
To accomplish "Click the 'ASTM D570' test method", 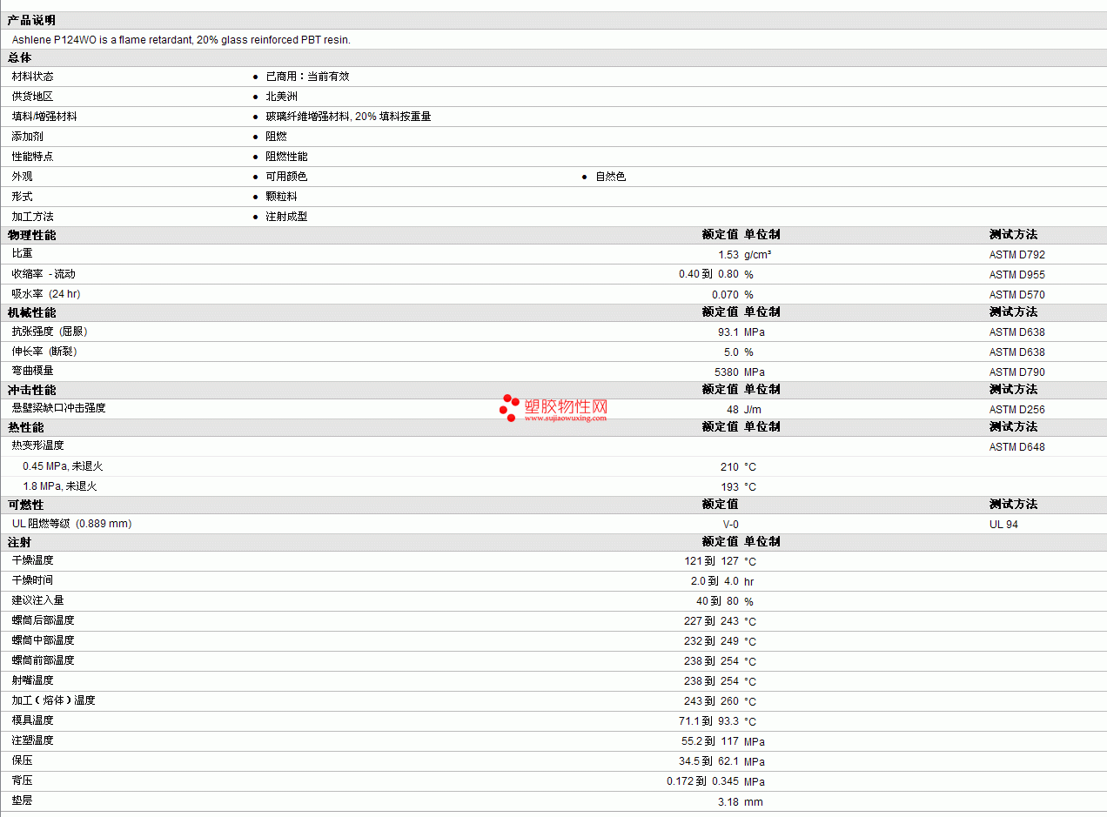I will (x=1017, y=295).
